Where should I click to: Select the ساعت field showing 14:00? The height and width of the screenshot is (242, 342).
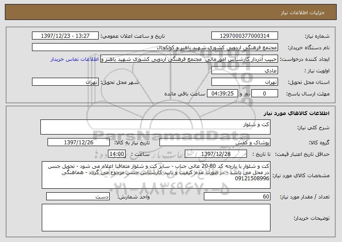117,154
